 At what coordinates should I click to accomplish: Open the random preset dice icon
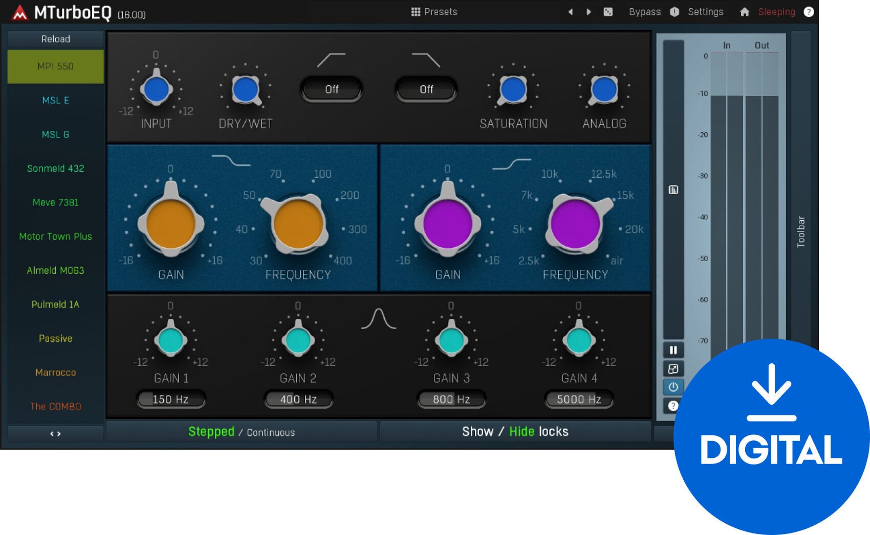coord(608,12)
